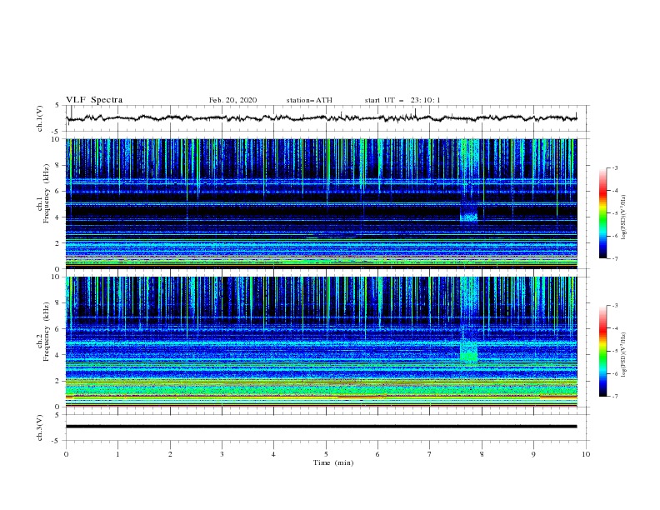This screenshot has width=660, height=510.
Task: Click time axis tick label '3'
Action: pyautogui.click(x=222, y=454)
